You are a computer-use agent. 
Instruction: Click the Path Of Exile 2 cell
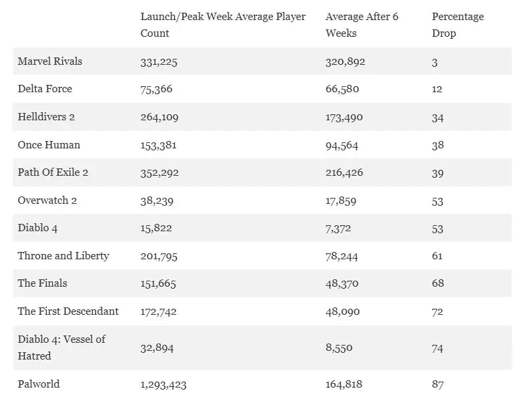(x=53, y=172)
